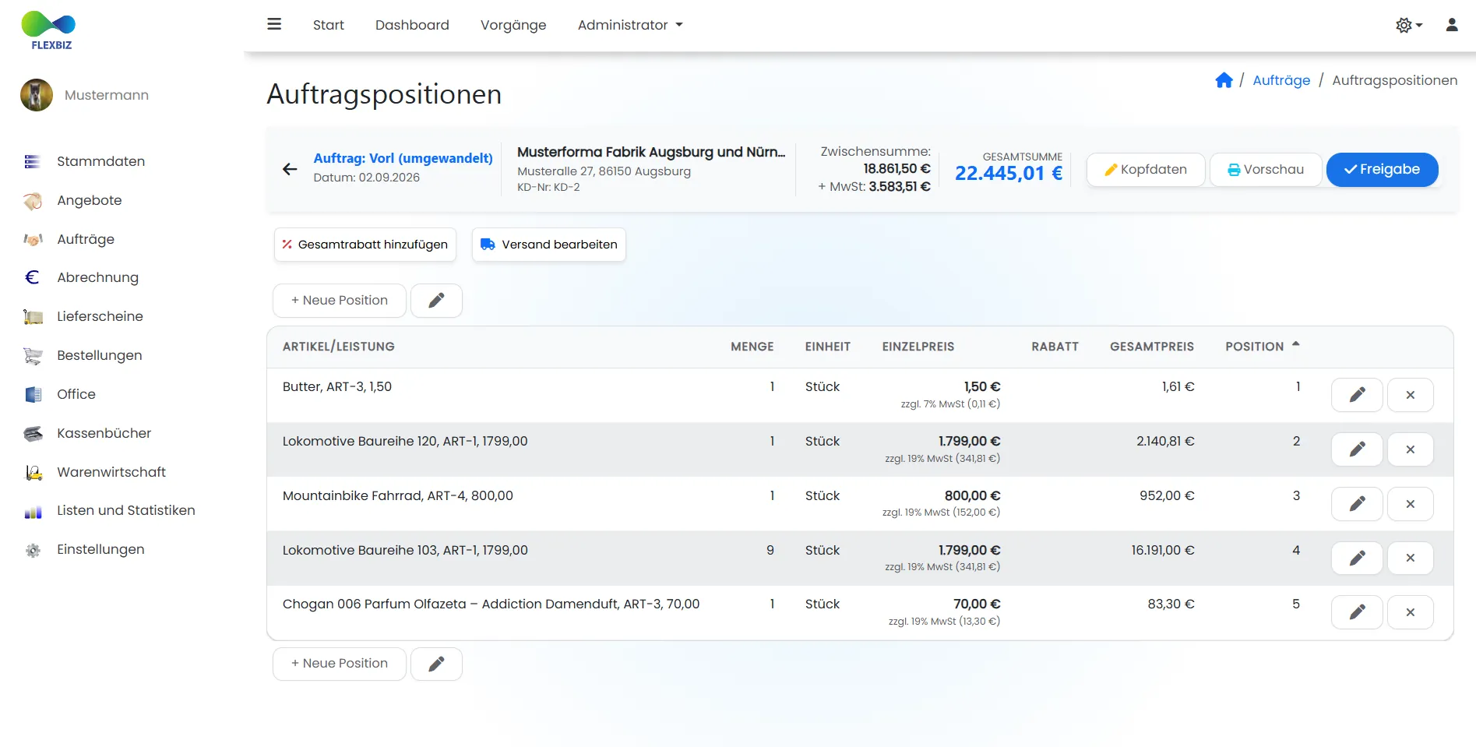Click the 16.191,00 € total price cell

tap(1162, 550)
